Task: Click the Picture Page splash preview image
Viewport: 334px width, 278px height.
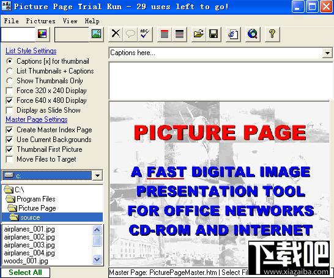Action: coord(220,184)
